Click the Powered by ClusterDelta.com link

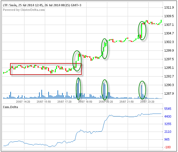24,10
